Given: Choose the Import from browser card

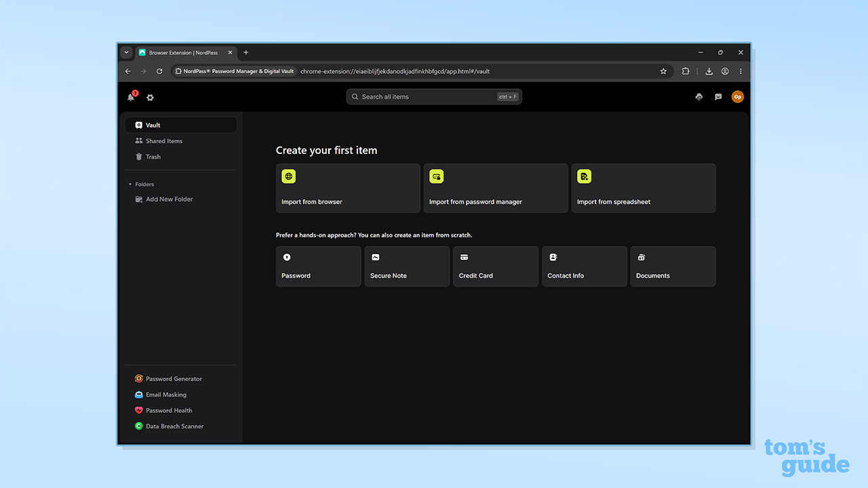Looking at the screenshot, I should (348, 188).
